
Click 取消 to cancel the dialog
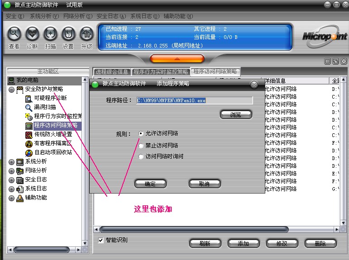(x=205, y=184)
